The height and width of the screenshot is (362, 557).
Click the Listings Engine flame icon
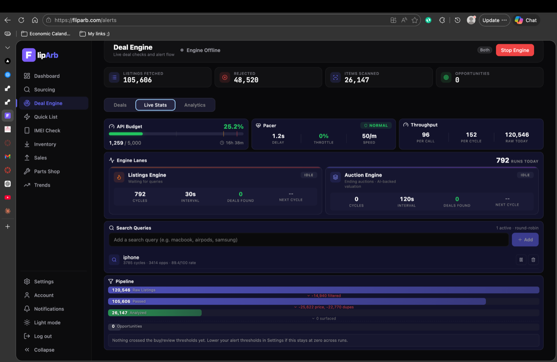point(119,177)
